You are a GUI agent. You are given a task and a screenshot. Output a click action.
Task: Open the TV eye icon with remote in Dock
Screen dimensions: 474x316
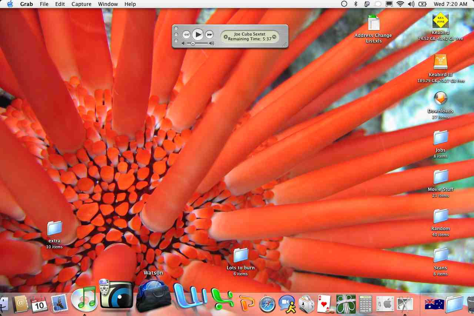coord(116,294)
